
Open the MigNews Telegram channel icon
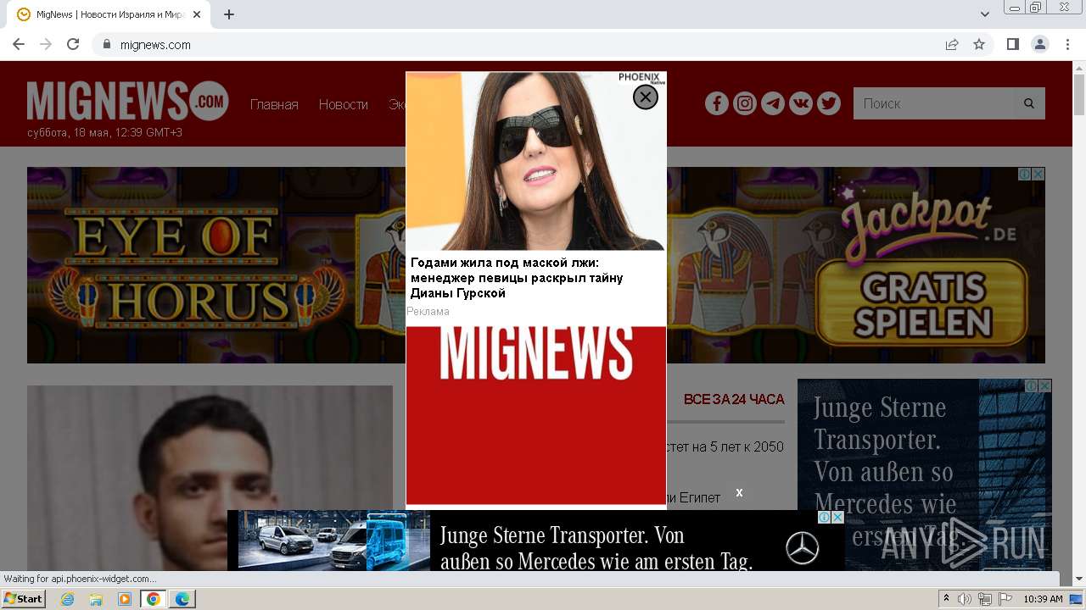[773, 103]
